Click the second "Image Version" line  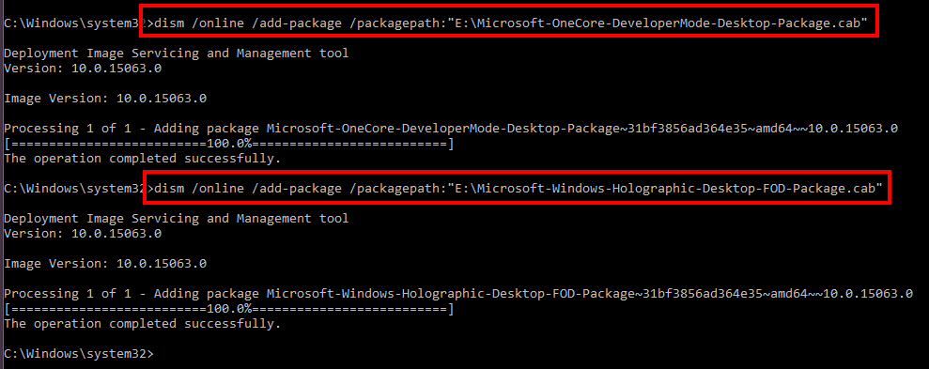coord(105,264)
